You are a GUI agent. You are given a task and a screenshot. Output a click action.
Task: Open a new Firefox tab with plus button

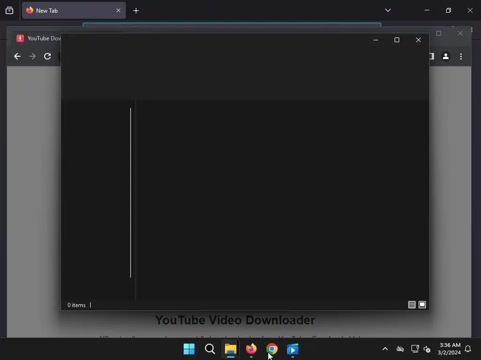pos(136,11)
